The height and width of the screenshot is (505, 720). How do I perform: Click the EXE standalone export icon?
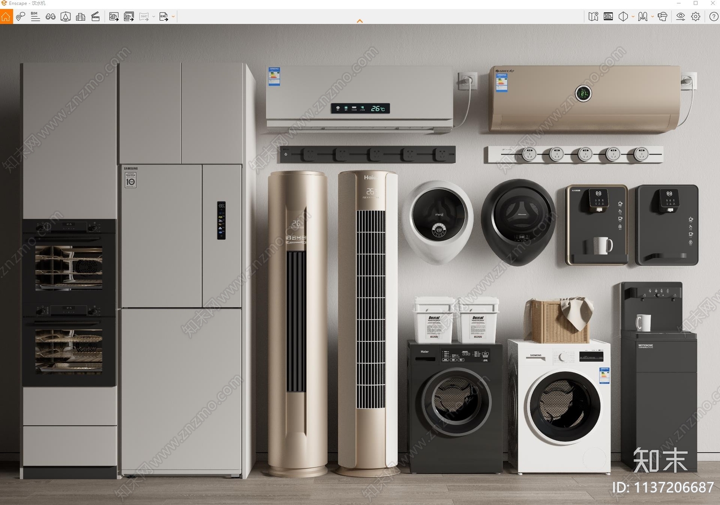click(164, 17)
